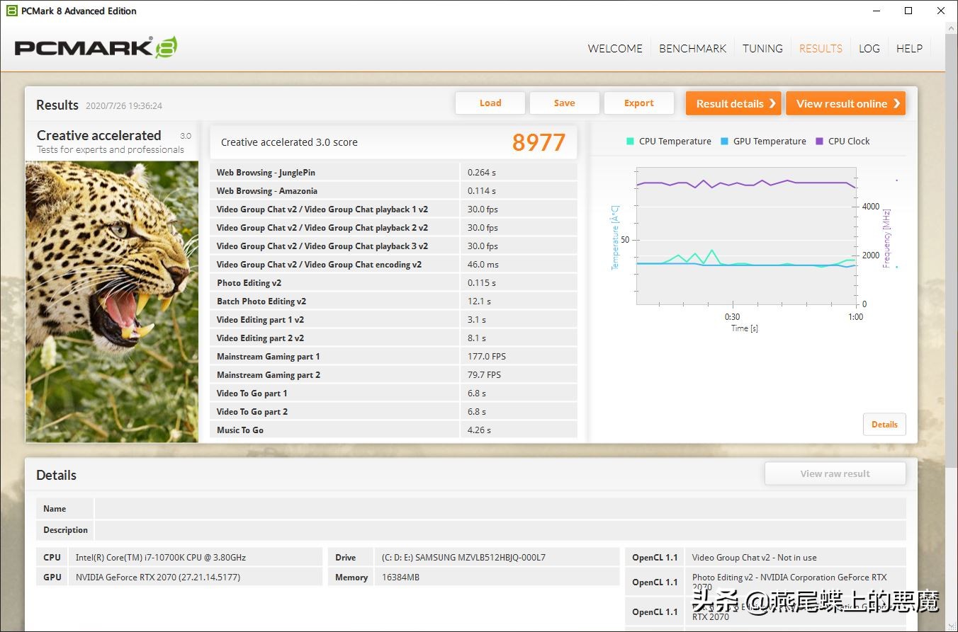
Task: Open the LOG tab
Action: (x=869, y=48)
